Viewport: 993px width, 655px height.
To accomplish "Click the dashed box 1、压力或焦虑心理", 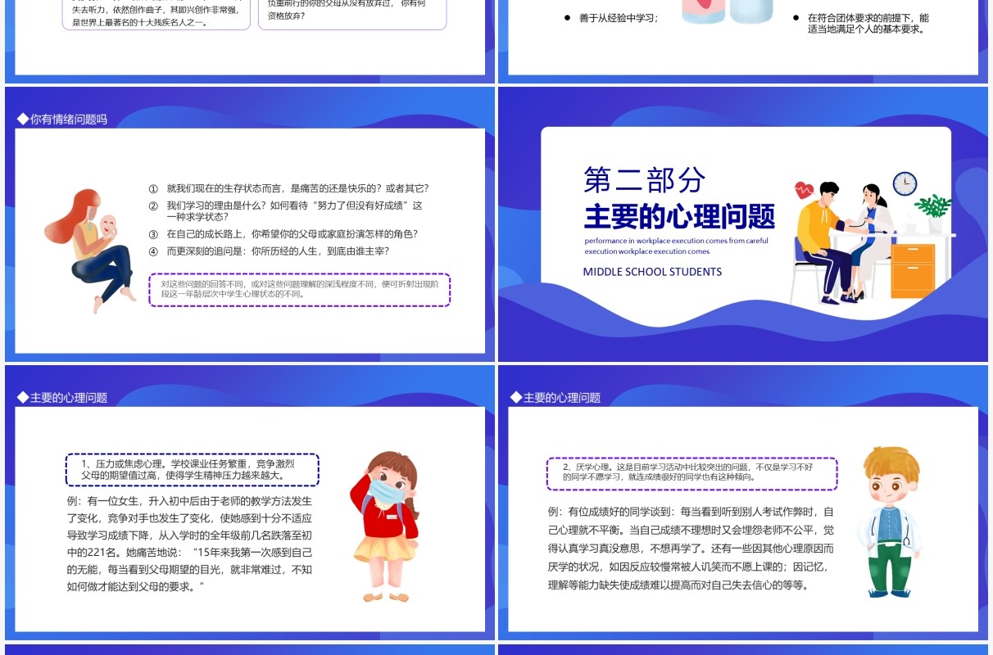I will pos(192,469).
